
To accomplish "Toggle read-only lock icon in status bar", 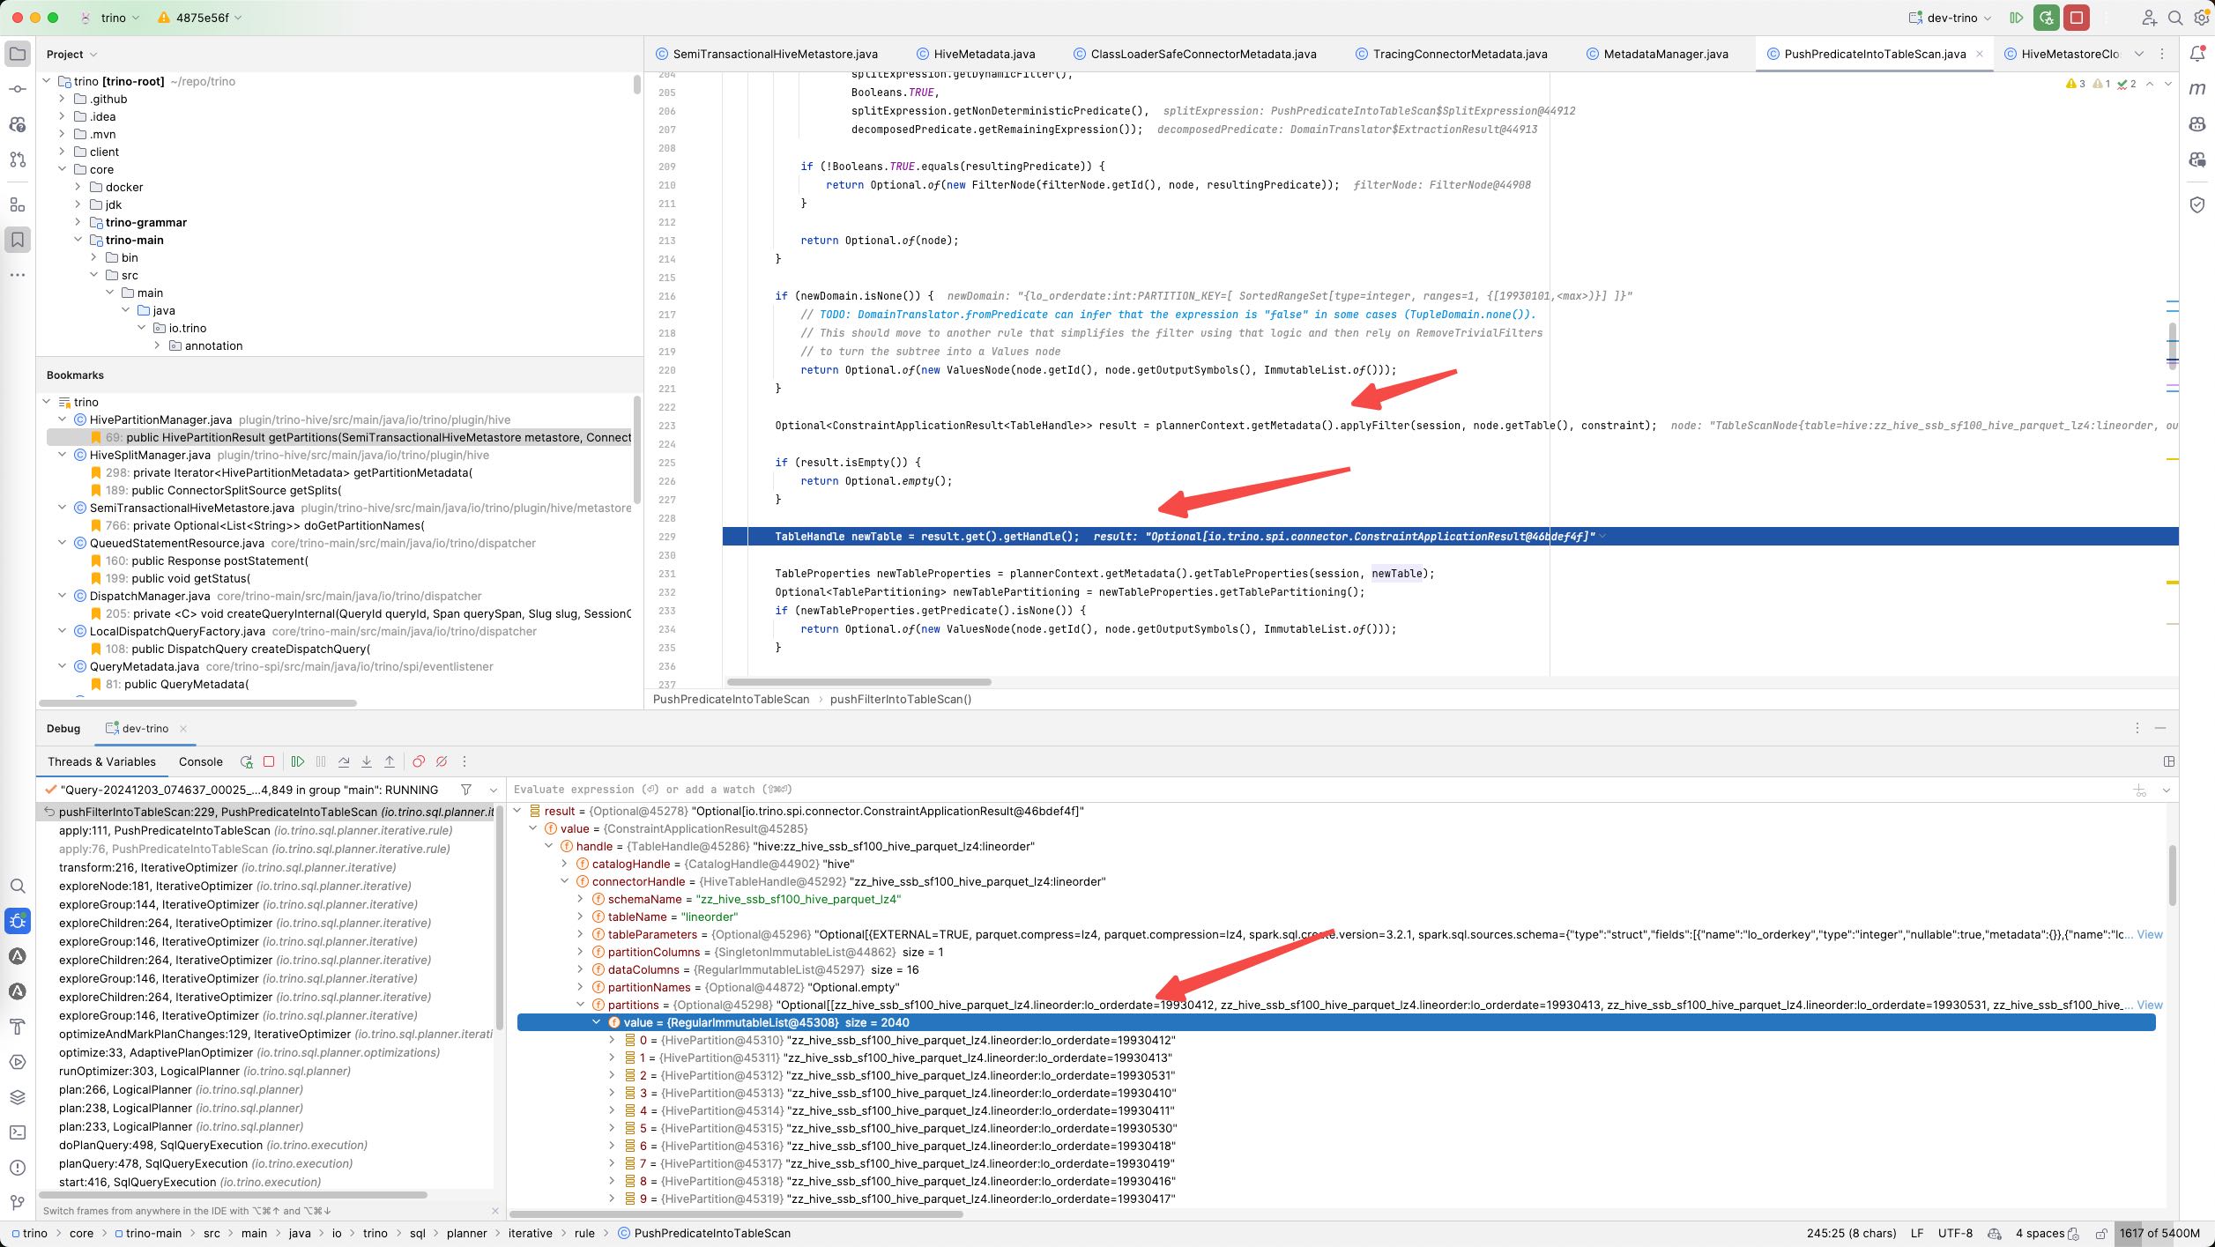I will (x=2102, y=1234).
